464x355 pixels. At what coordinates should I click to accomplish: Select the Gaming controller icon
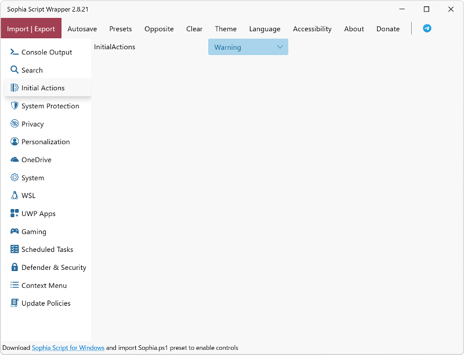click(x=14, y=232)
